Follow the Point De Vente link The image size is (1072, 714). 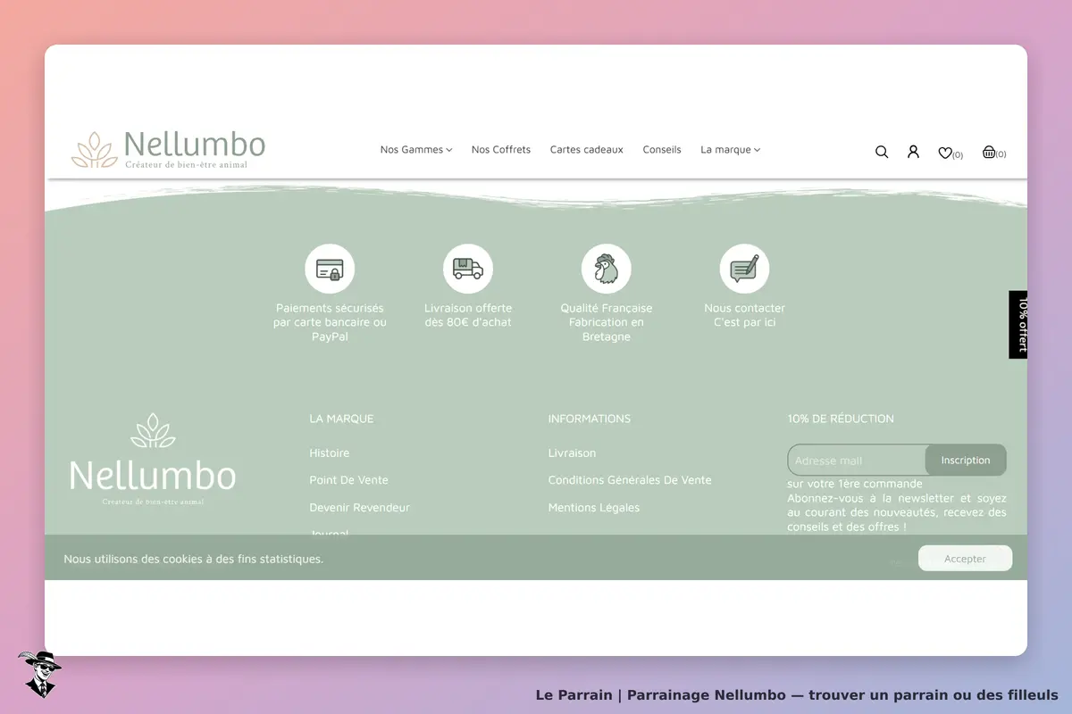(348, 480)
